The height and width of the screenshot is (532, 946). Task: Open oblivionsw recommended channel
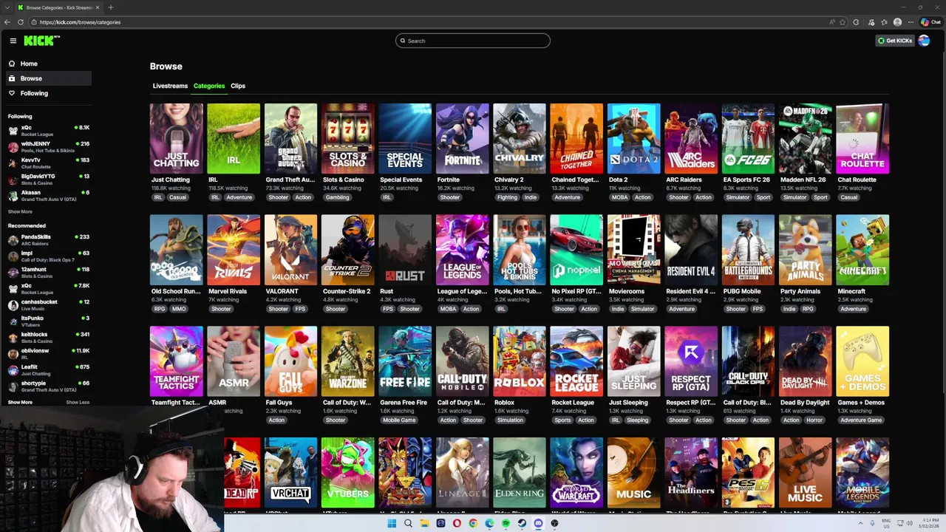point(49,353)
